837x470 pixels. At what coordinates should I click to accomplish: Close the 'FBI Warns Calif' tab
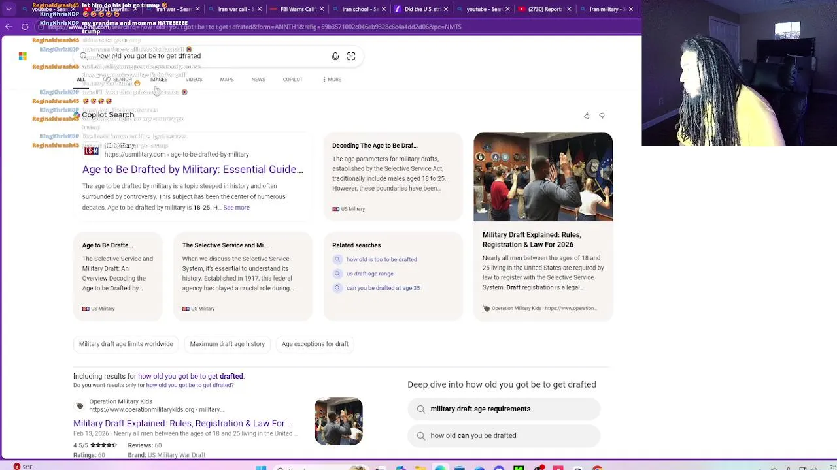tap(322, 9)
